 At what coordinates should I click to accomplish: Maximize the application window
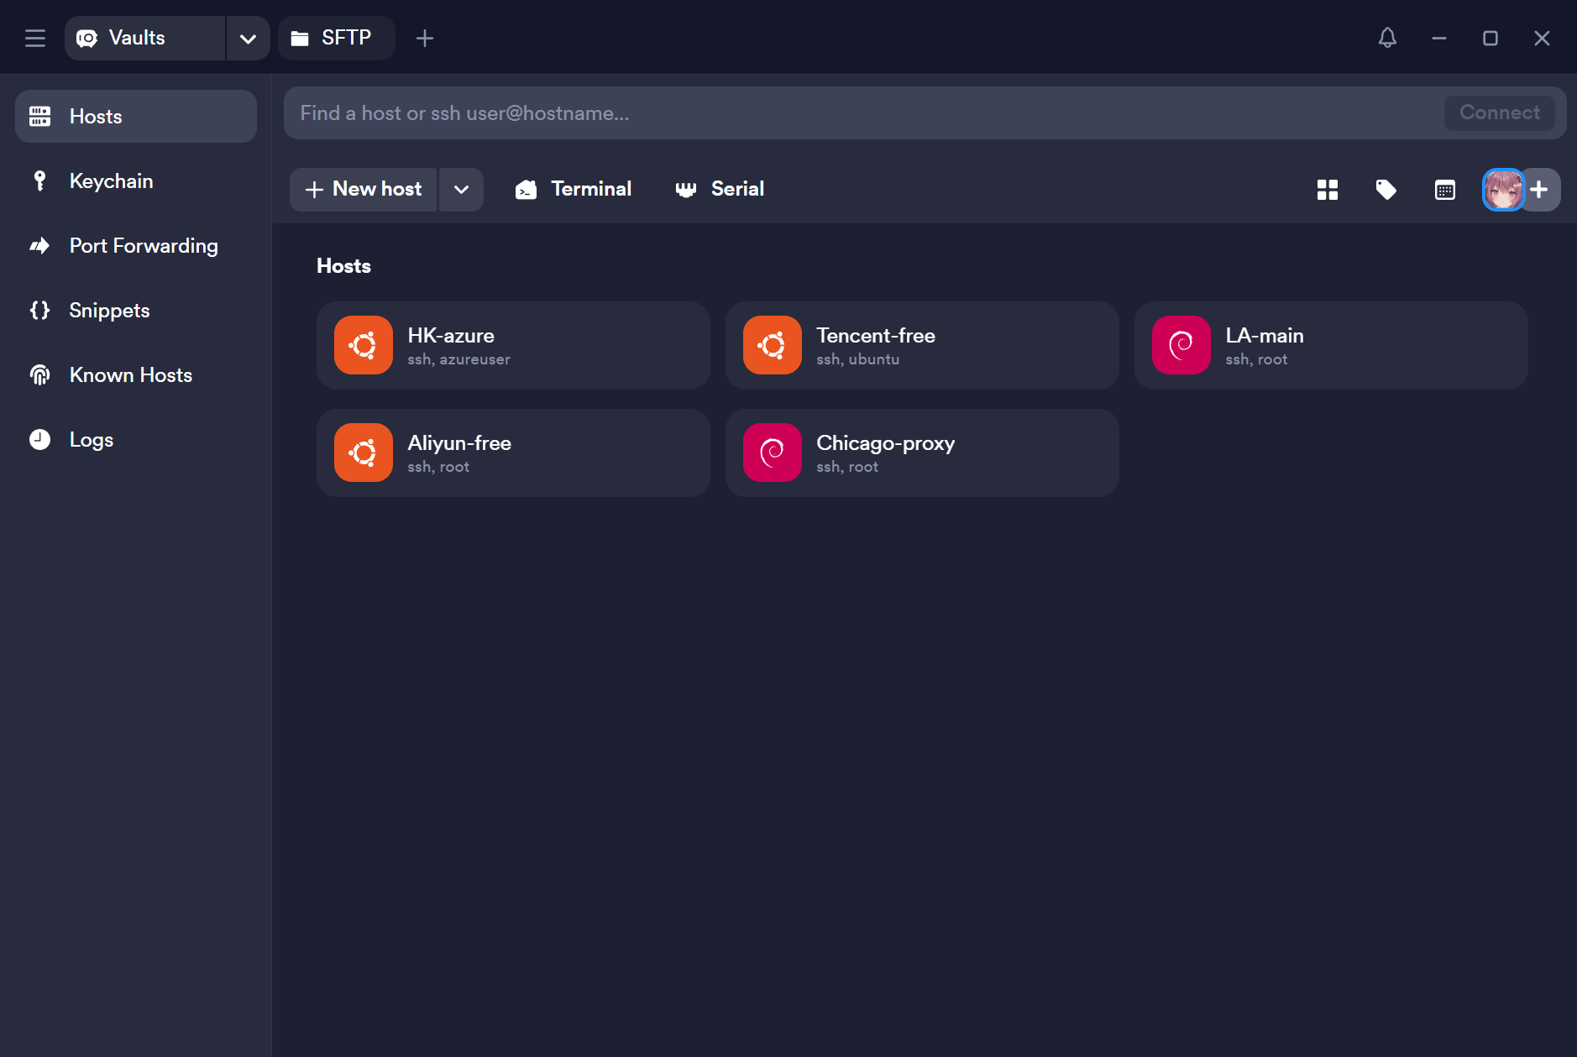click(1491, 38)
